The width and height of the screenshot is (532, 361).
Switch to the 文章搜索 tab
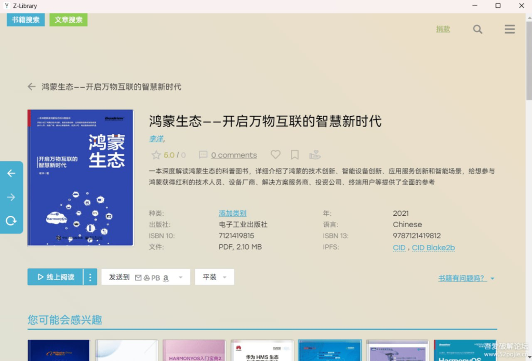pos(69,20)
